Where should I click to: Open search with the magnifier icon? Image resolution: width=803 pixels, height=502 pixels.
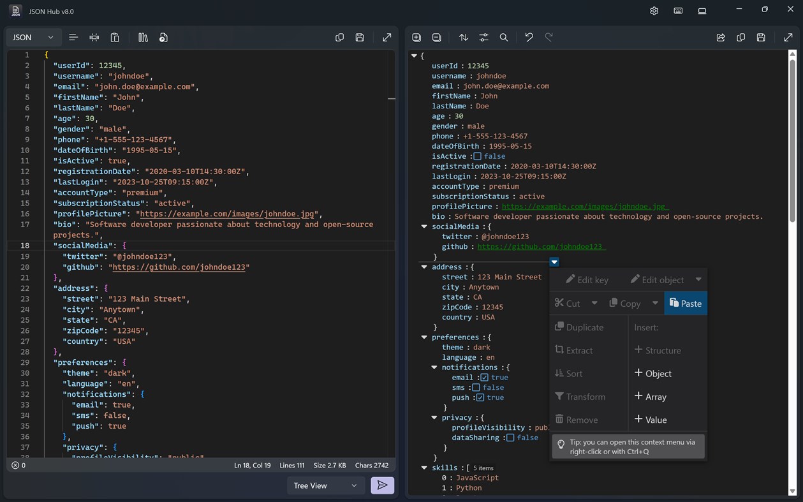tap(504, 38)
